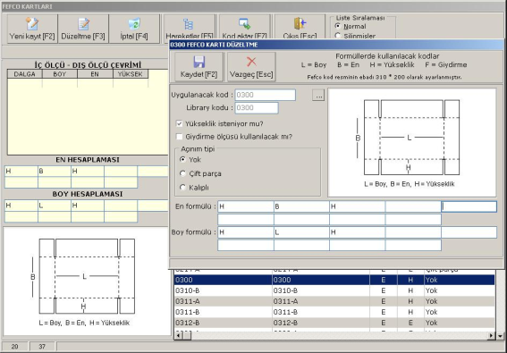Click the Yeni kayıt [F2] toolbar icon

point(32,29)
